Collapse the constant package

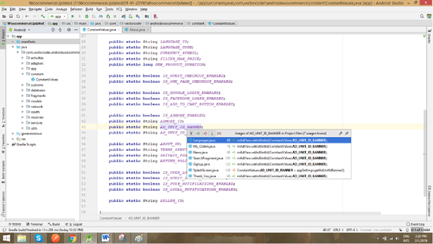click(x=23, y=74)
